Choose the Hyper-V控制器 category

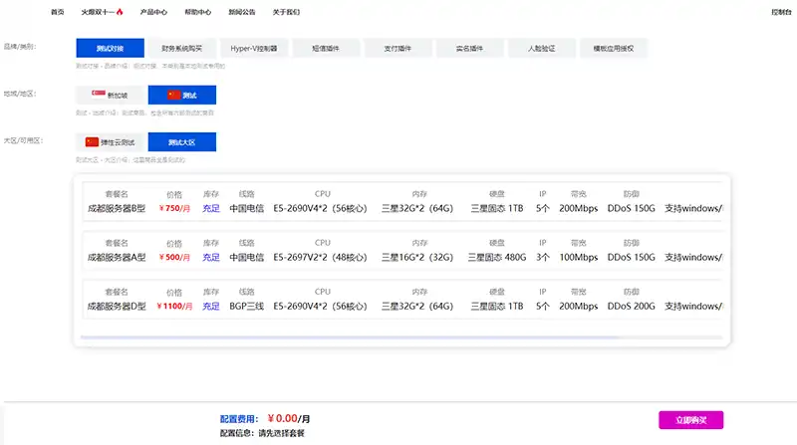[254, 48]
